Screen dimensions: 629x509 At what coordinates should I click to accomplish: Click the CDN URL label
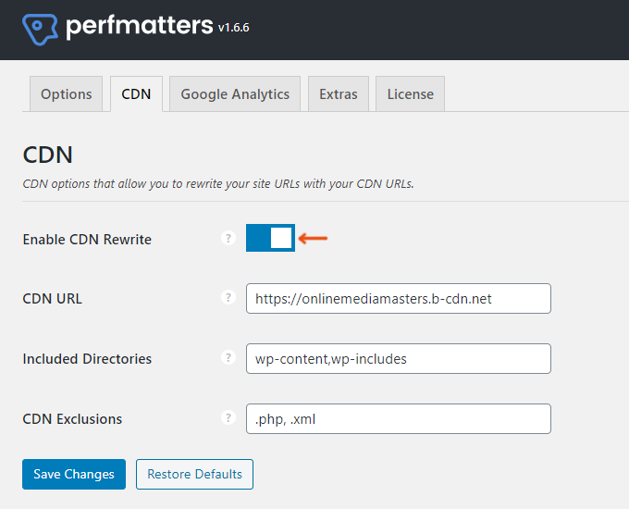coord(52,299)
